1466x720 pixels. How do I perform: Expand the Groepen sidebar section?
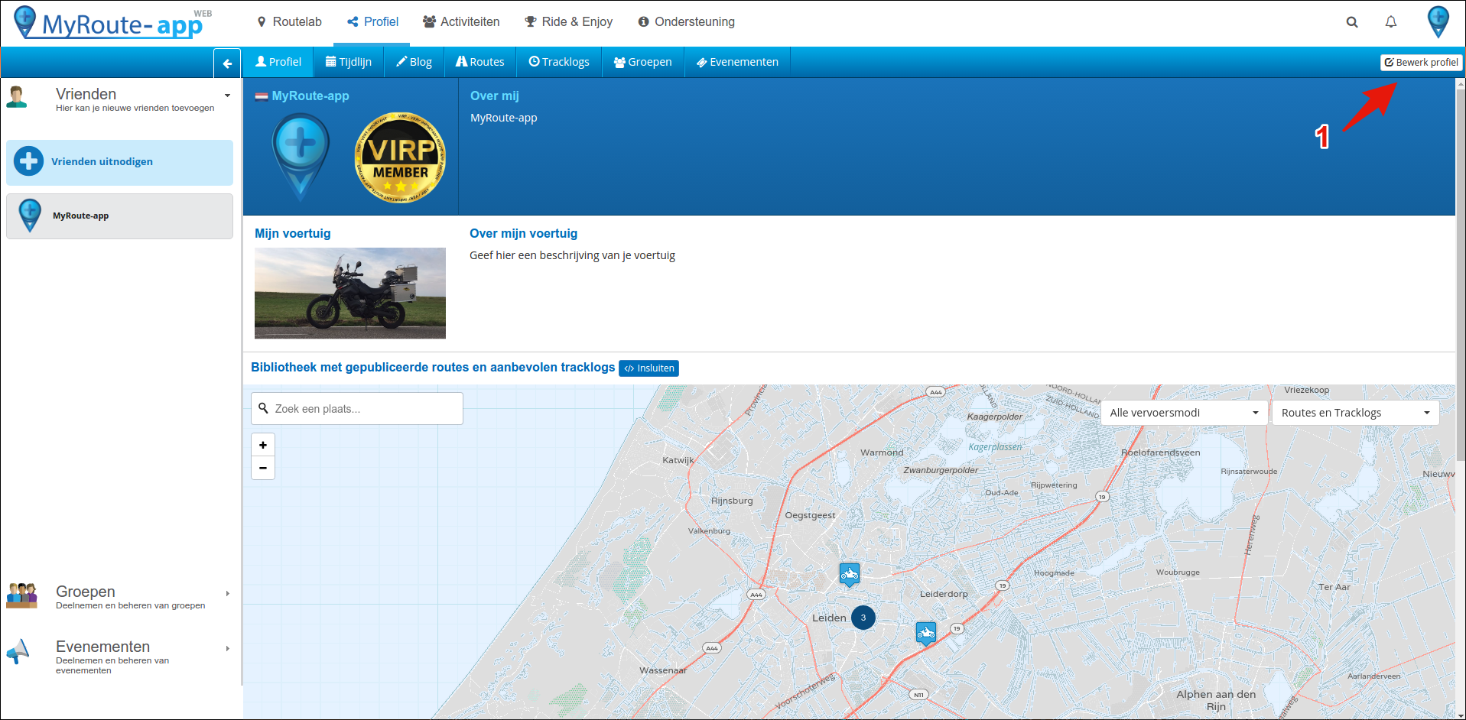coord(227,593)
